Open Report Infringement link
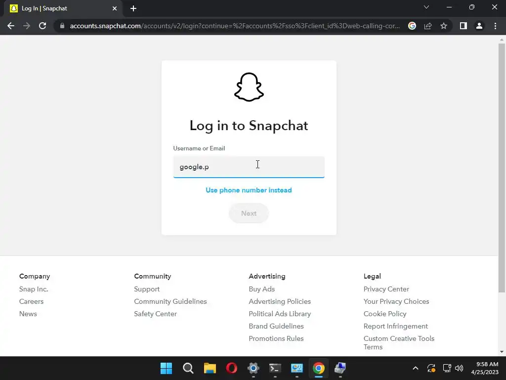The width and height of the screenshot is (506, 380). click(396, 326)
